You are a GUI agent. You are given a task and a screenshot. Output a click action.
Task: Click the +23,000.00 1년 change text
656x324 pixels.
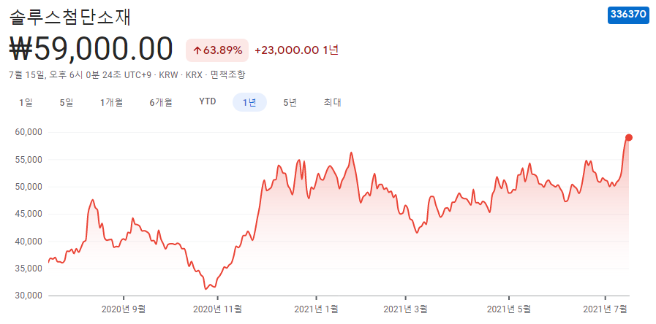[x=296, y=50]
